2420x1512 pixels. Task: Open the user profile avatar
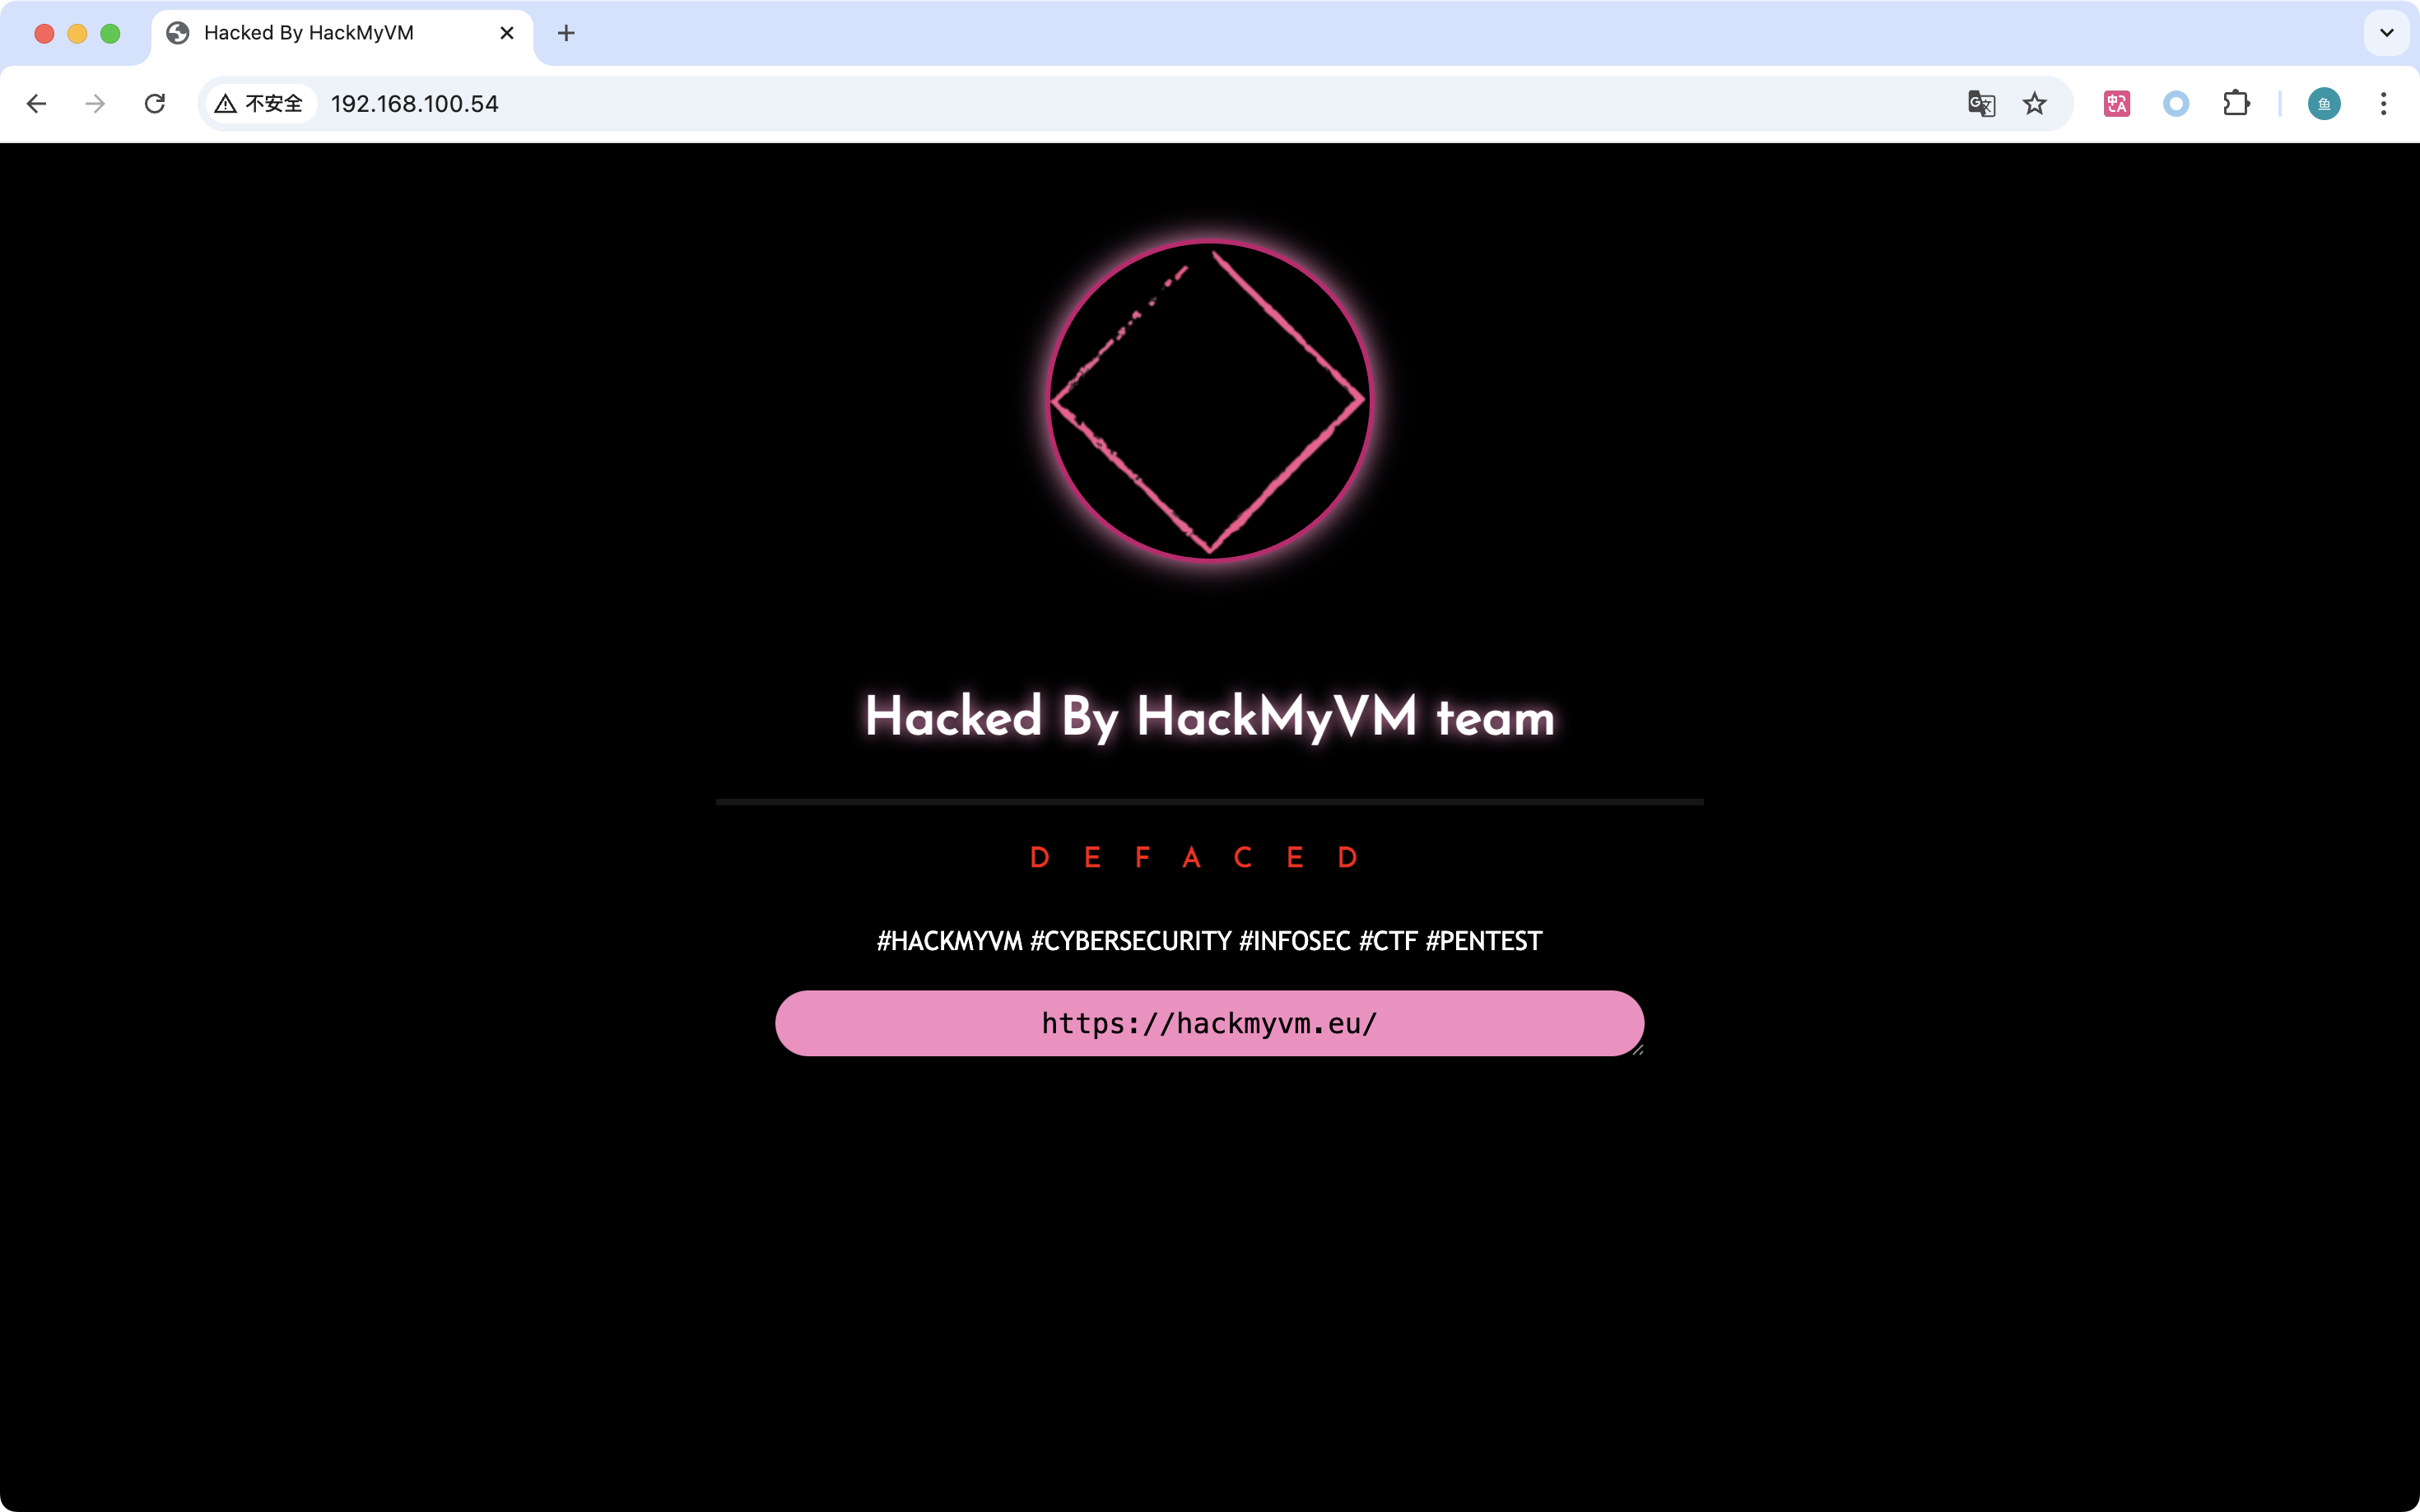[2324, 104]
